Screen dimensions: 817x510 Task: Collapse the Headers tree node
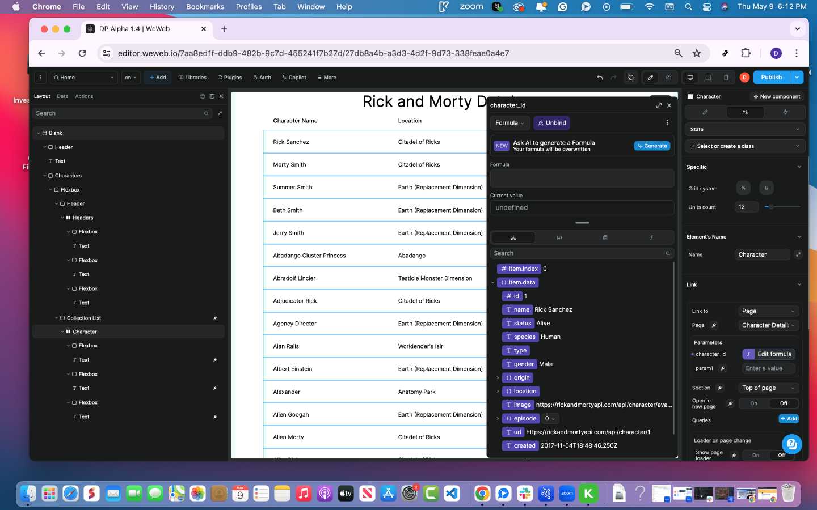click(x=62, y=218)
